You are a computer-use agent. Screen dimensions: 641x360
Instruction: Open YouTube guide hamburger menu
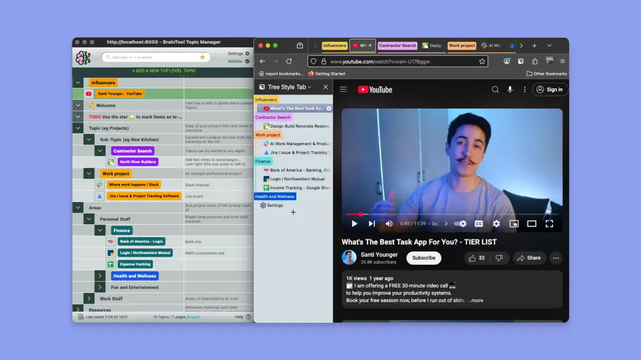(x=343, y=89)
